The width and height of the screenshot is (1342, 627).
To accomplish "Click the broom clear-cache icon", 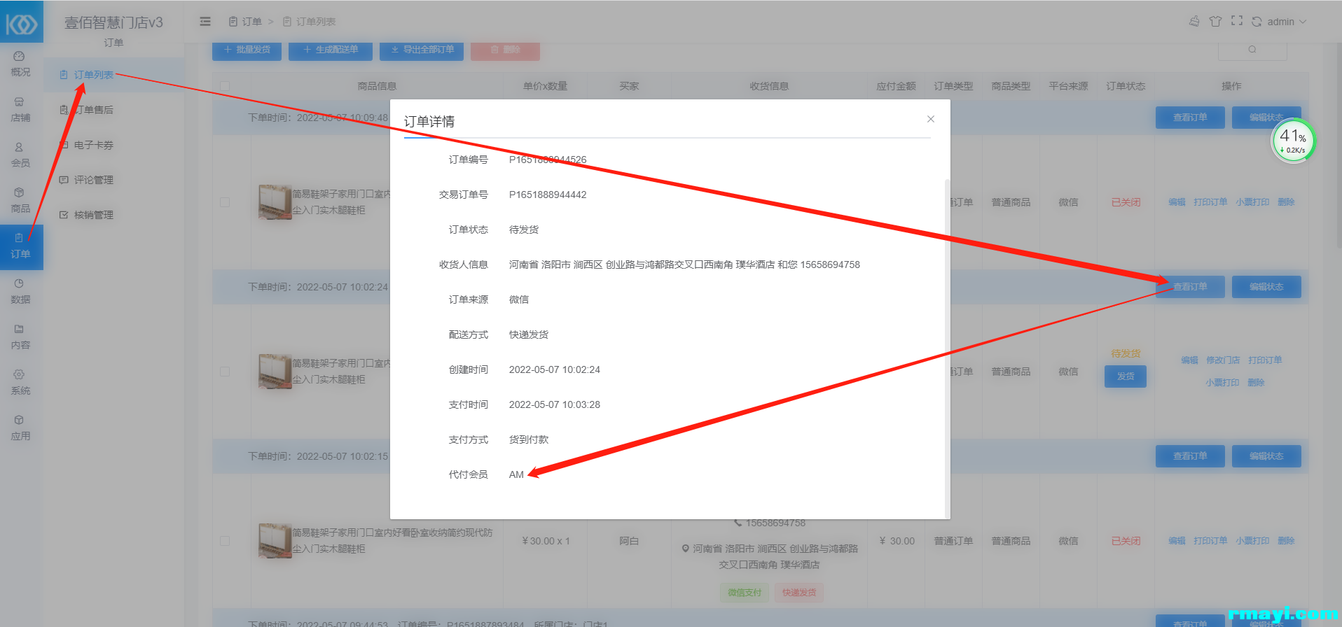I will point(1194,22).
